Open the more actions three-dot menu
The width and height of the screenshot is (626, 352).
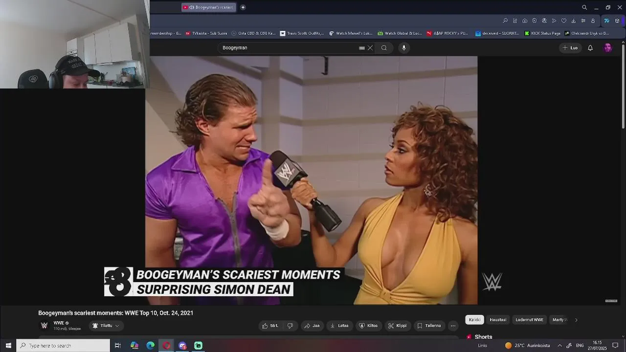[x=453, y=326]
